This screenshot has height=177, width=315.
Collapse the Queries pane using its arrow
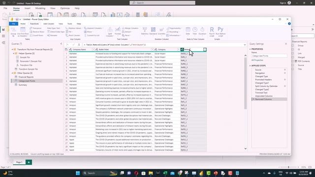[61, 44]
